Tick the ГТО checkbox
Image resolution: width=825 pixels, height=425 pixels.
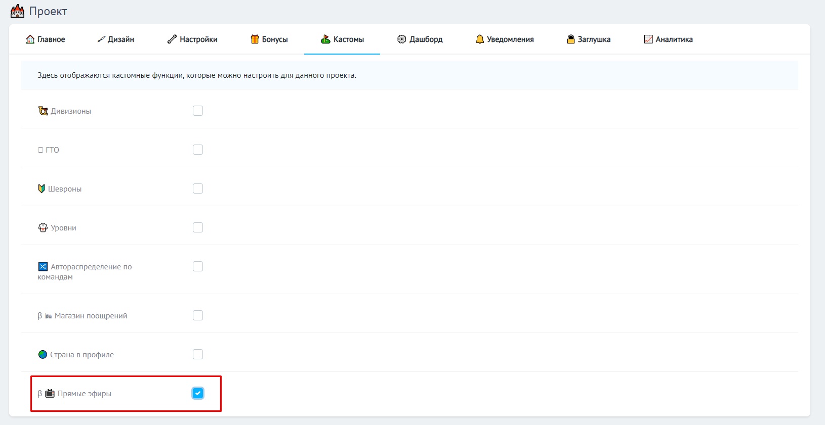click(198, 150)
